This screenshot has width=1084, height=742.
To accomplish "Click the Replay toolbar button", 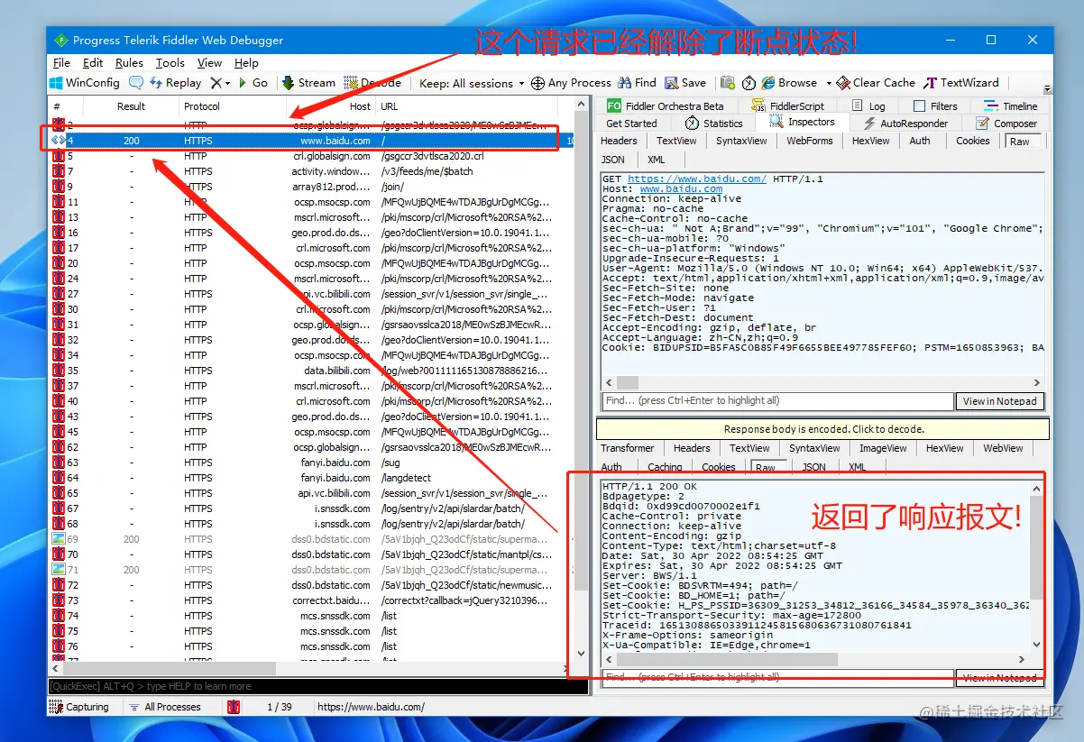I will (176, 83).
